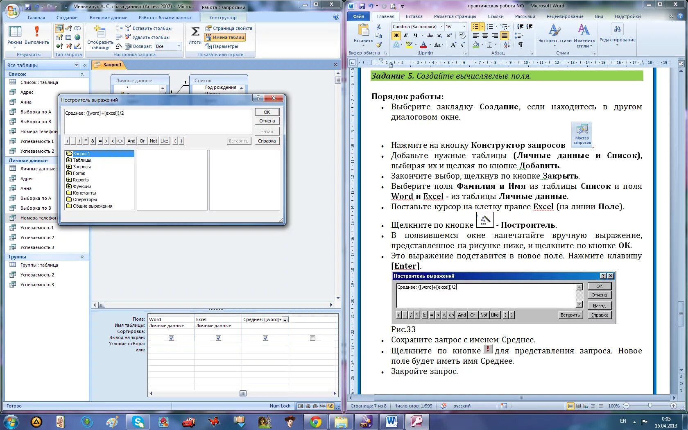The image size is (688, 430).
Task: Click the Sort icon in Word's paragraph group
Action: [x=507, y=45]
